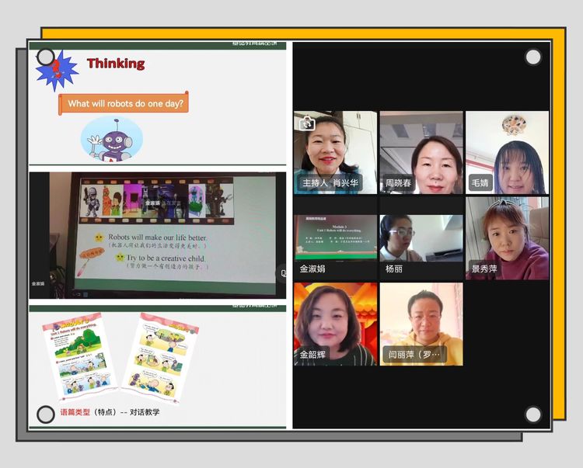Open the right textbook comic page image

160,358
